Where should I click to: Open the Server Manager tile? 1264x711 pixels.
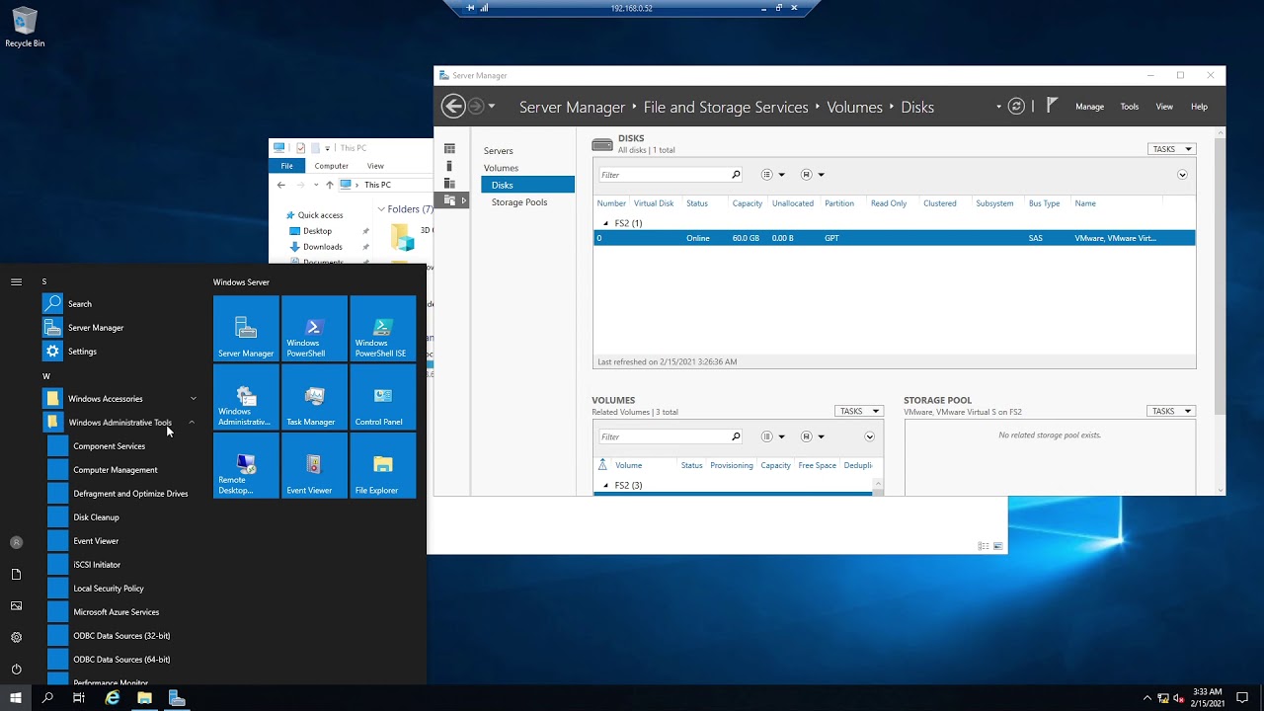[x=246, y=329]
